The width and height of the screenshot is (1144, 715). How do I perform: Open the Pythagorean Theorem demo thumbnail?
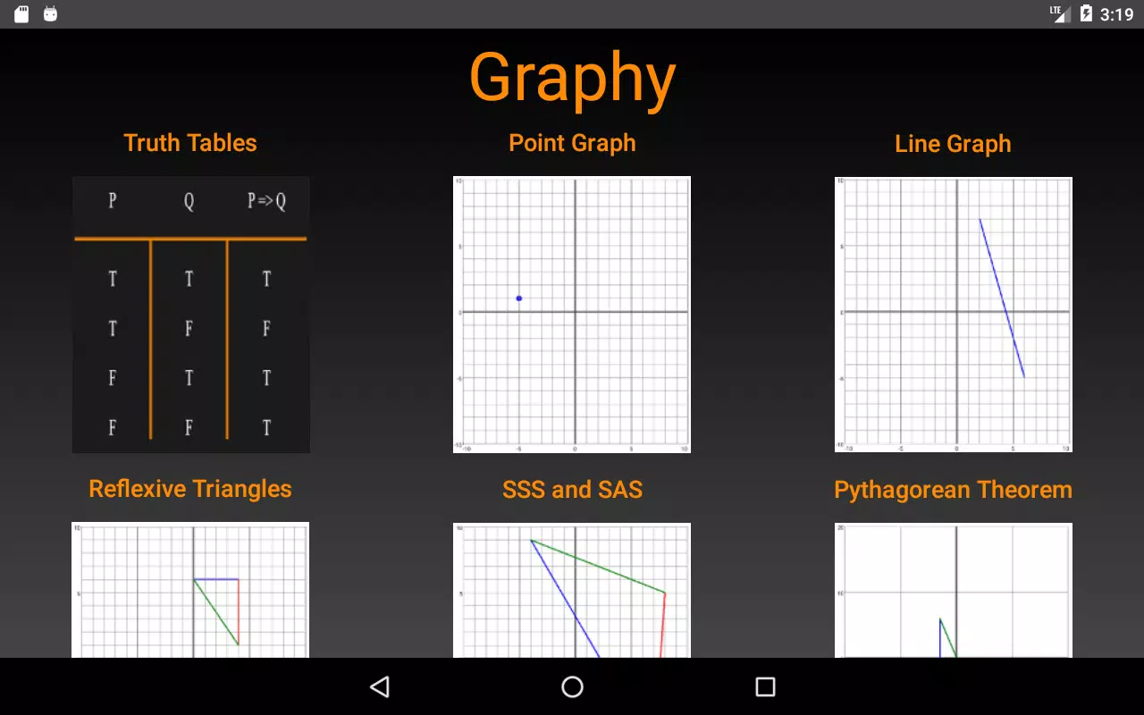(953, 590)
